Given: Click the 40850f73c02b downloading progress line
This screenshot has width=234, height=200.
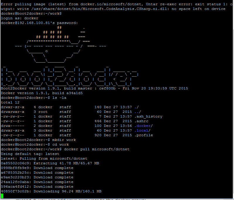Looking at the screenshot, I should point(51,191).
